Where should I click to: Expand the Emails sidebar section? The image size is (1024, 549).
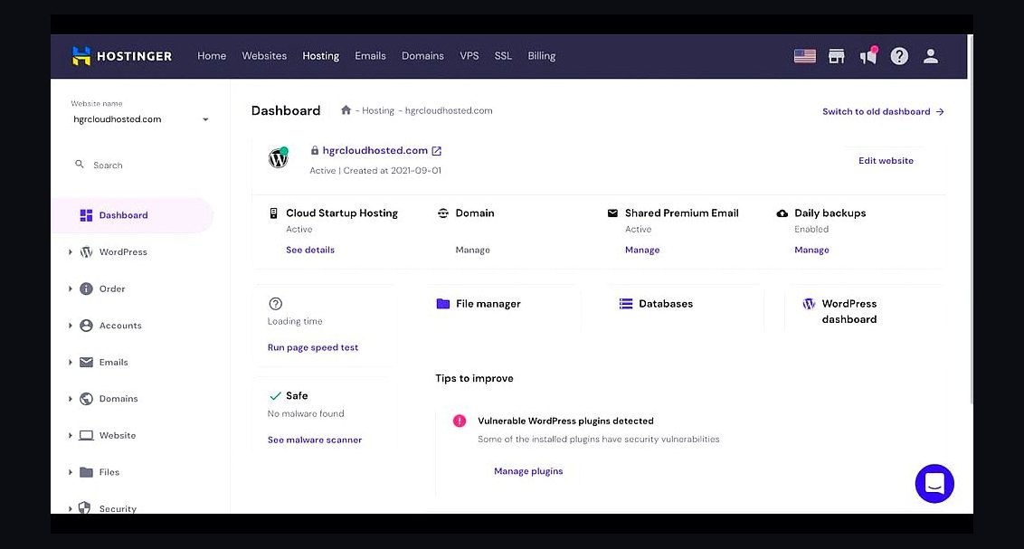tap(71, 362)
